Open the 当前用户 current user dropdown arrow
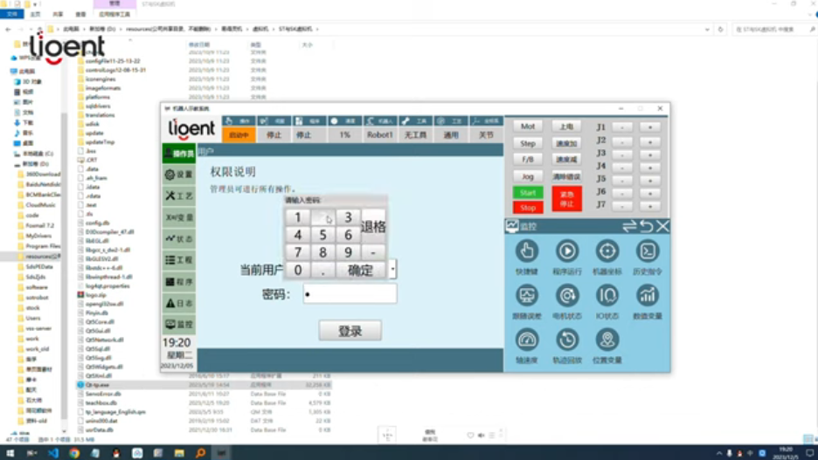The image size is (818, 460). 392,270
